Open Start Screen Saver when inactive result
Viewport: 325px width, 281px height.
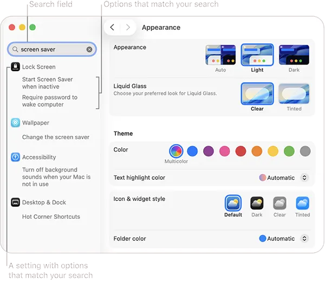click(x=48, y=83)
